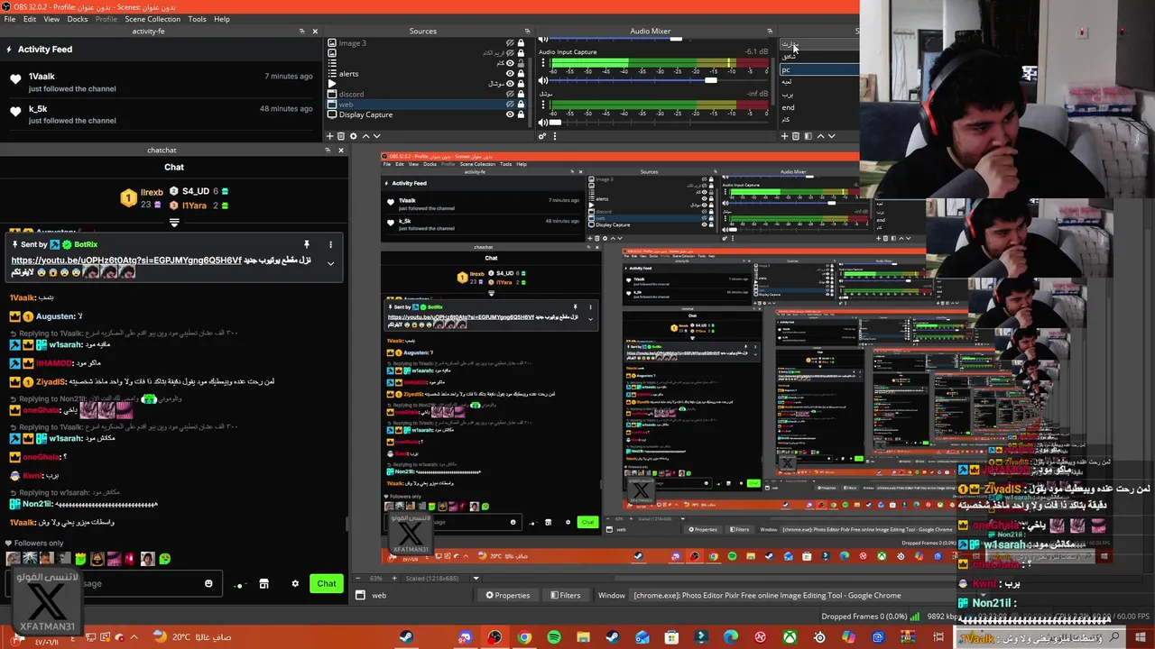Add a new scene with plus icon
Viewport: 1155px width, 649px height.
[x=785, y=136]
